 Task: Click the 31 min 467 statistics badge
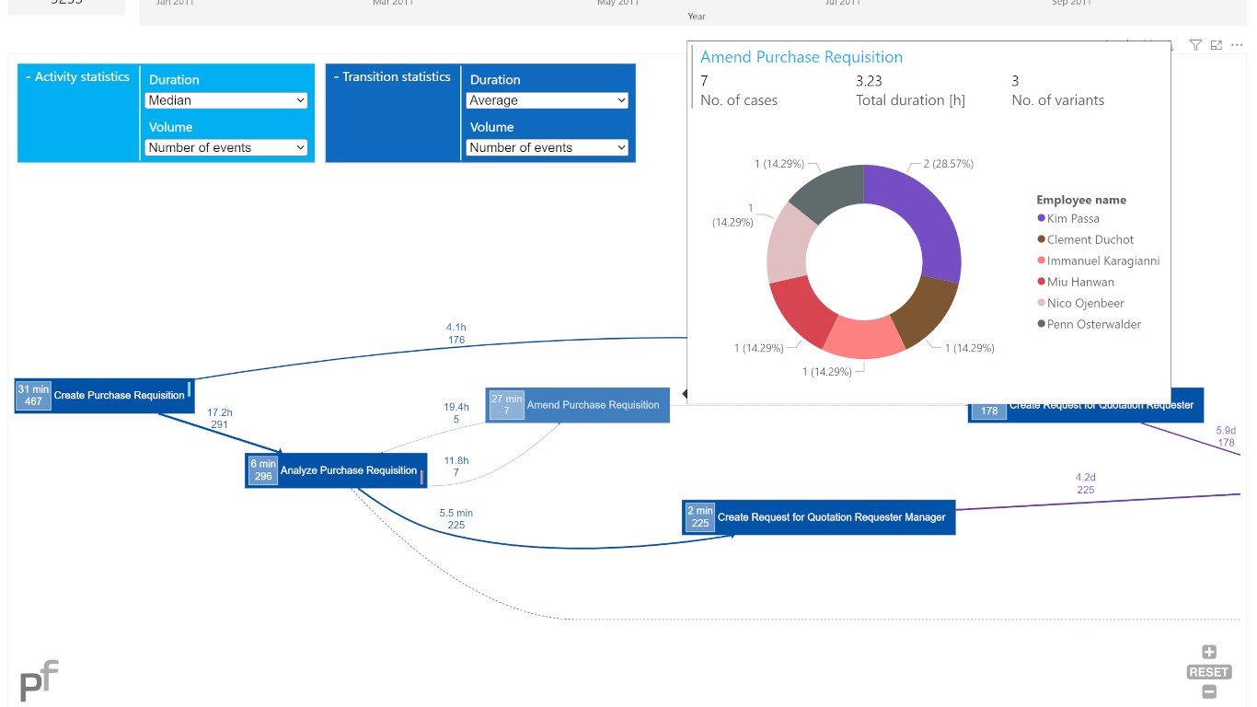pyautogui.click(x=34, y=396)
